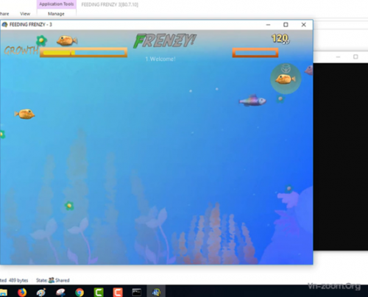Click the Shared state icon in status bar
Image resolution: width=368 pixels, height=297 pixels.
[52, 280]
